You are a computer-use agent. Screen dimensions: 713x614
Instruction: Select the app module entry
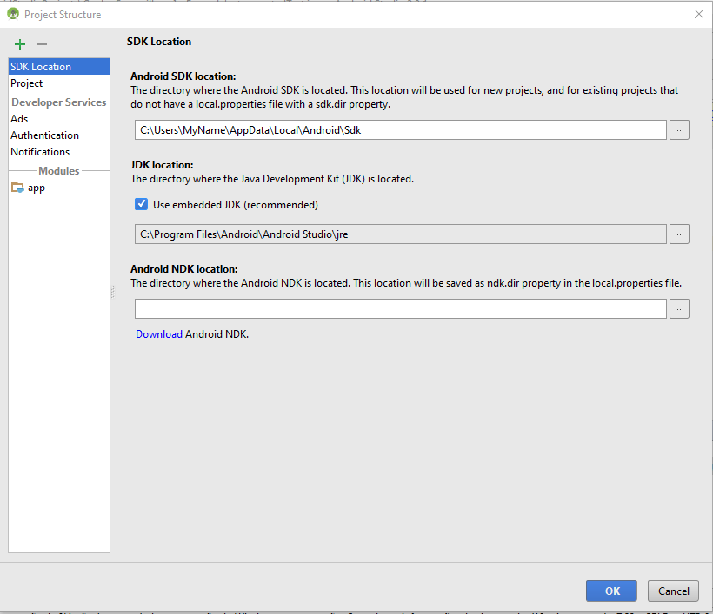point(36,188)
